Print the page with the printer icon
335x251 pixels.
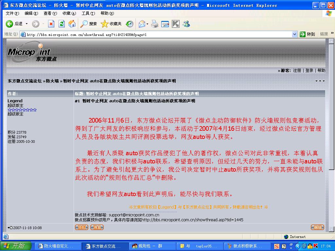155,24
